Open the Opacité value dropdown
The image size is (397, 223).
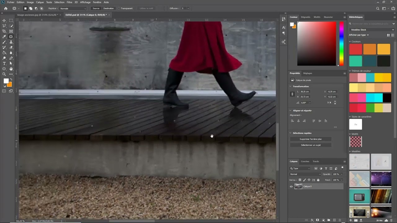[341, 174]
